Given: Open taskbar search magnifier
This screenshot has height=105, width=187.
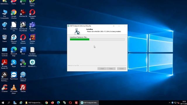Looking at the screenshot, I should click(9, 103).
